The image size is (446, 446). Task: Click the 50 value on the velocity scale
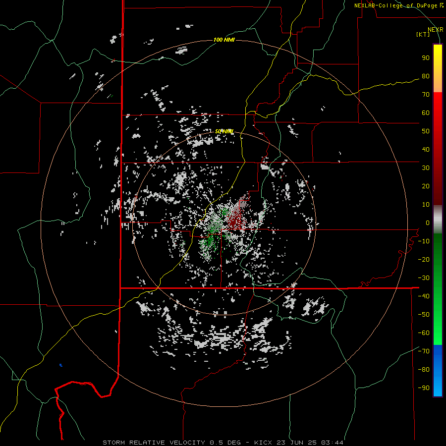point(426,131)
